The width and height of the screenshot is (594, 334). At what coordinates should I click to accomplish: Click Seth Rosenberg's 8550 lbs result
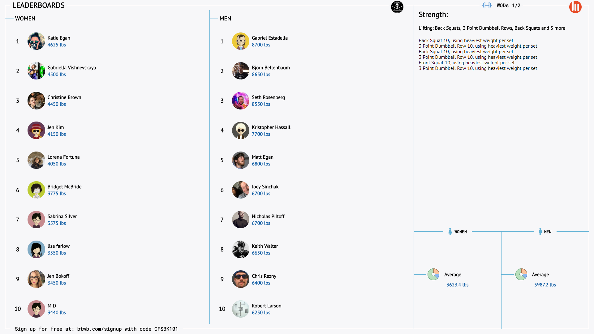261,104
